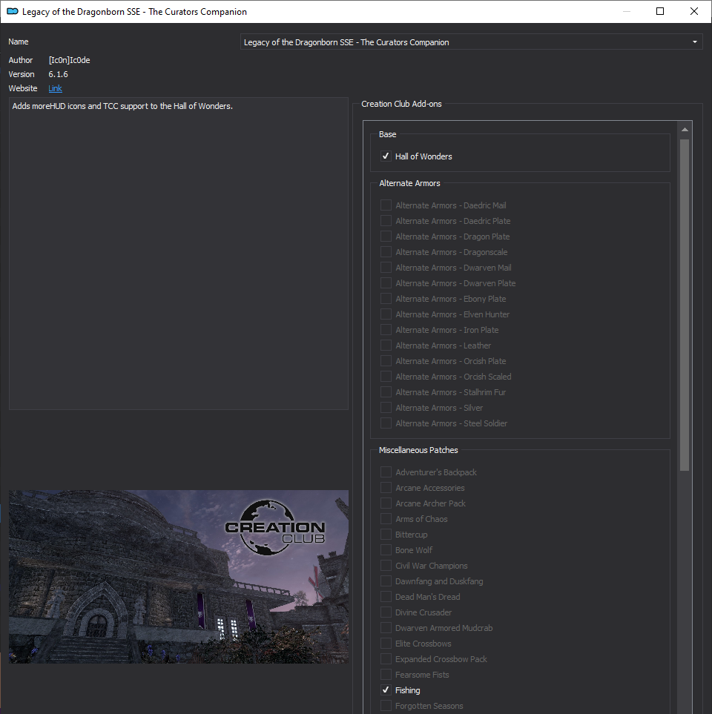Tick the Adventurer's Backpack checkbox
Screen dimensions: 712x714
(x=386, y=472)
